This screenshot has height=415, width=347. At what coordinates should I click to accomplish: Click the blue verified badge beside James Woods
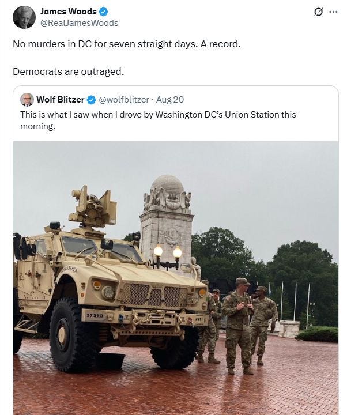pos(104,12)
